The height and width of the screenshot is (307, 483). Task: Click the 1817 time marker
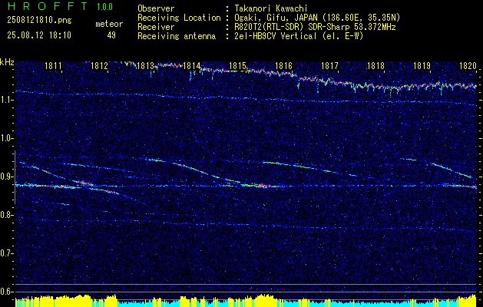(x=329, y=65)
